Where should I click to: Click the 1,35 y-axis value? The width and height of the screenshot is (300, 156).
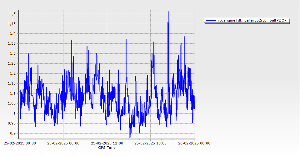click(12, 44)
